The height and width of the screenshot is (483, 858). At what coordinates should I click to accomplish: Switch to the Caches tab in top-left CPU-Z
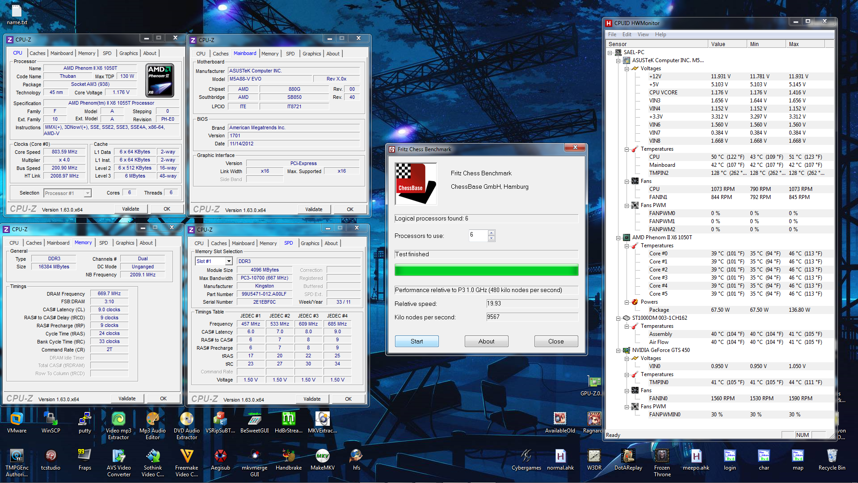coord(37,53)
